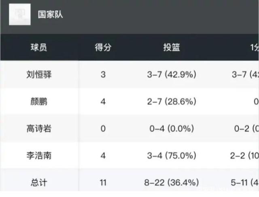Select the total score 11 cell

point(103,182)
